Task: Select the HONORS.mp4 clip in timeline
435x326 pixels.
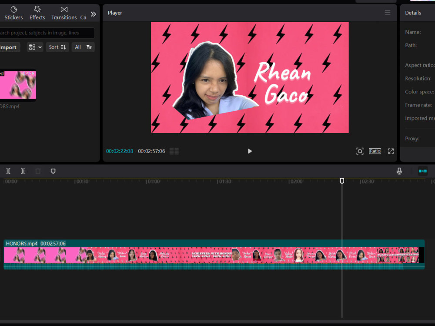Action: (x=214, y=254)
